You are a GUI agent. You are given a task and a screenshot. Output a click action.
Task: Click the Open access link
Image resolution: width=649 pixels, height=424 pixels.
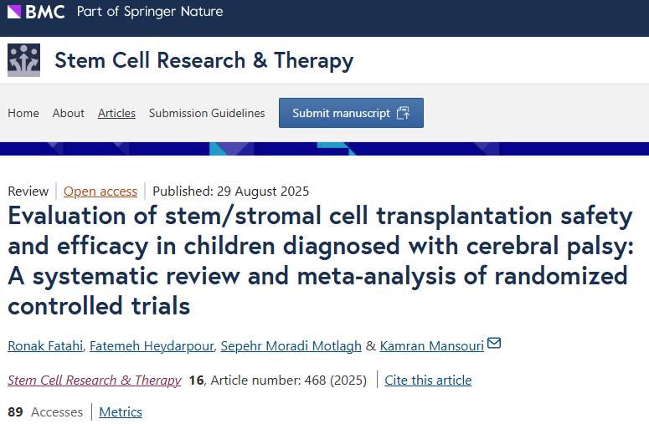[100, 191]
